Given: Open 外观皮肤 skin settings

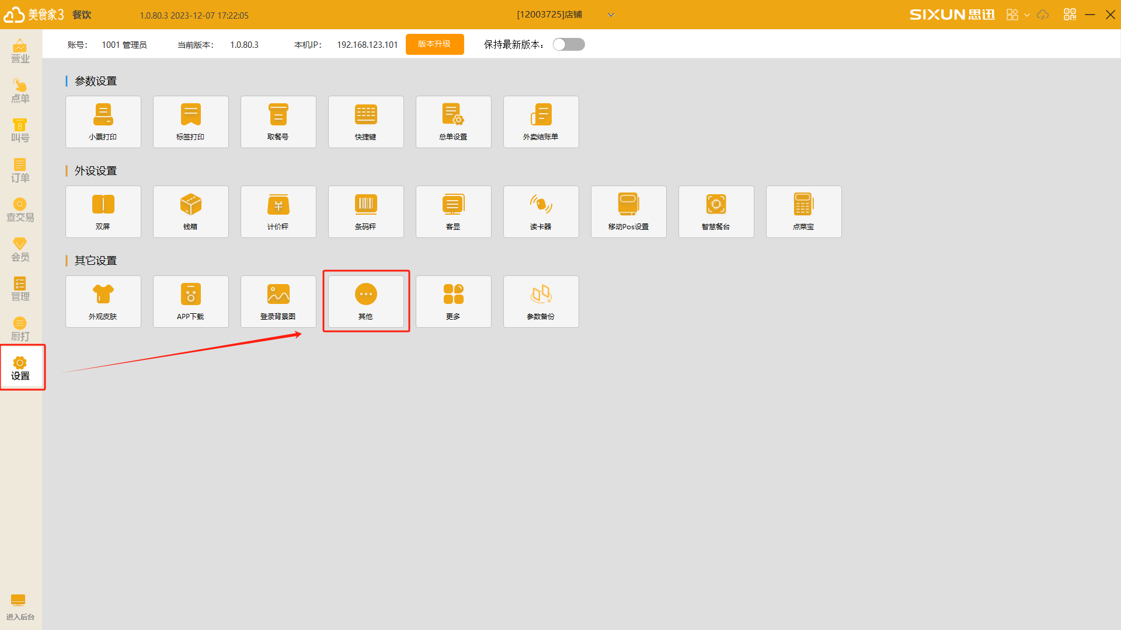Looking at the screenshot, I should click(103, 302).
